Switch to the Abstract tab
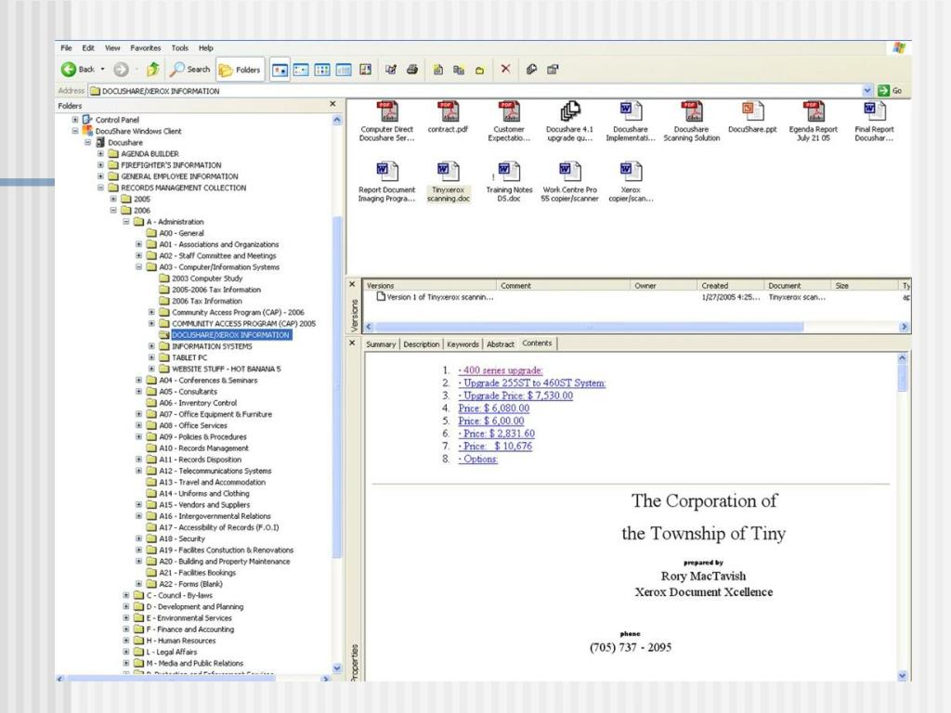 501,344
